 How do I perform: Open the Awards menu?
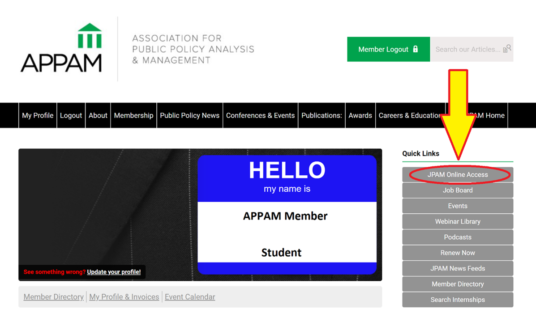360,115
